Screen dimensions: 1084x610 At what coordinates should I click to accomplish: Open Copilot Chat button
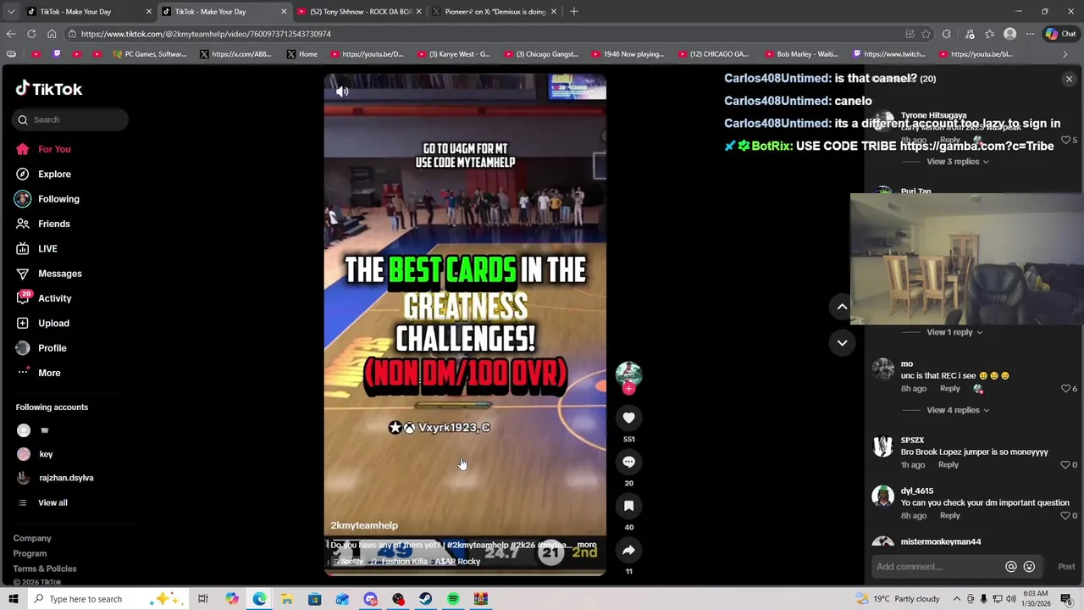(x=1063, y=34)
